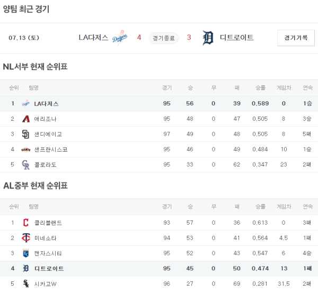Click the 경기종료 game status badge
Image resolution: width=318 pixels, height=292 pixels.
(x=164, y=38)
